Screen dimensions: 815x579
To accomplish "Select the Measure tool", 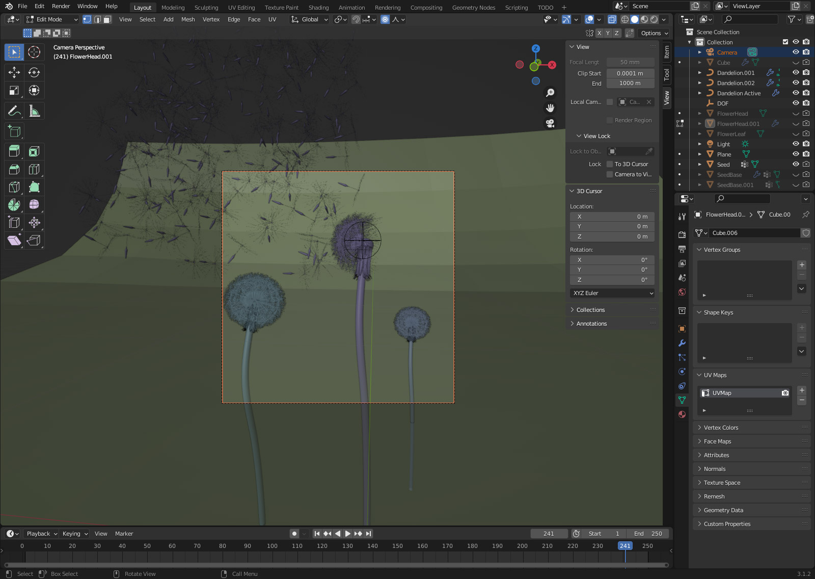I will tap(34, 111).
